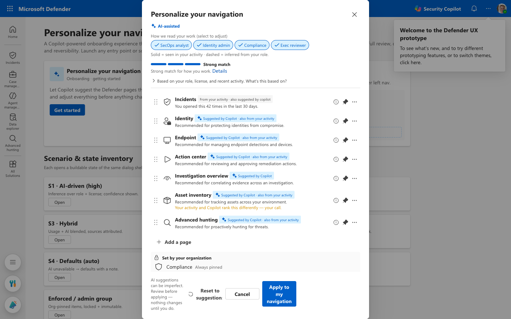Go to Home in left nav
511x319 pixels.
[x=13, y=32]
